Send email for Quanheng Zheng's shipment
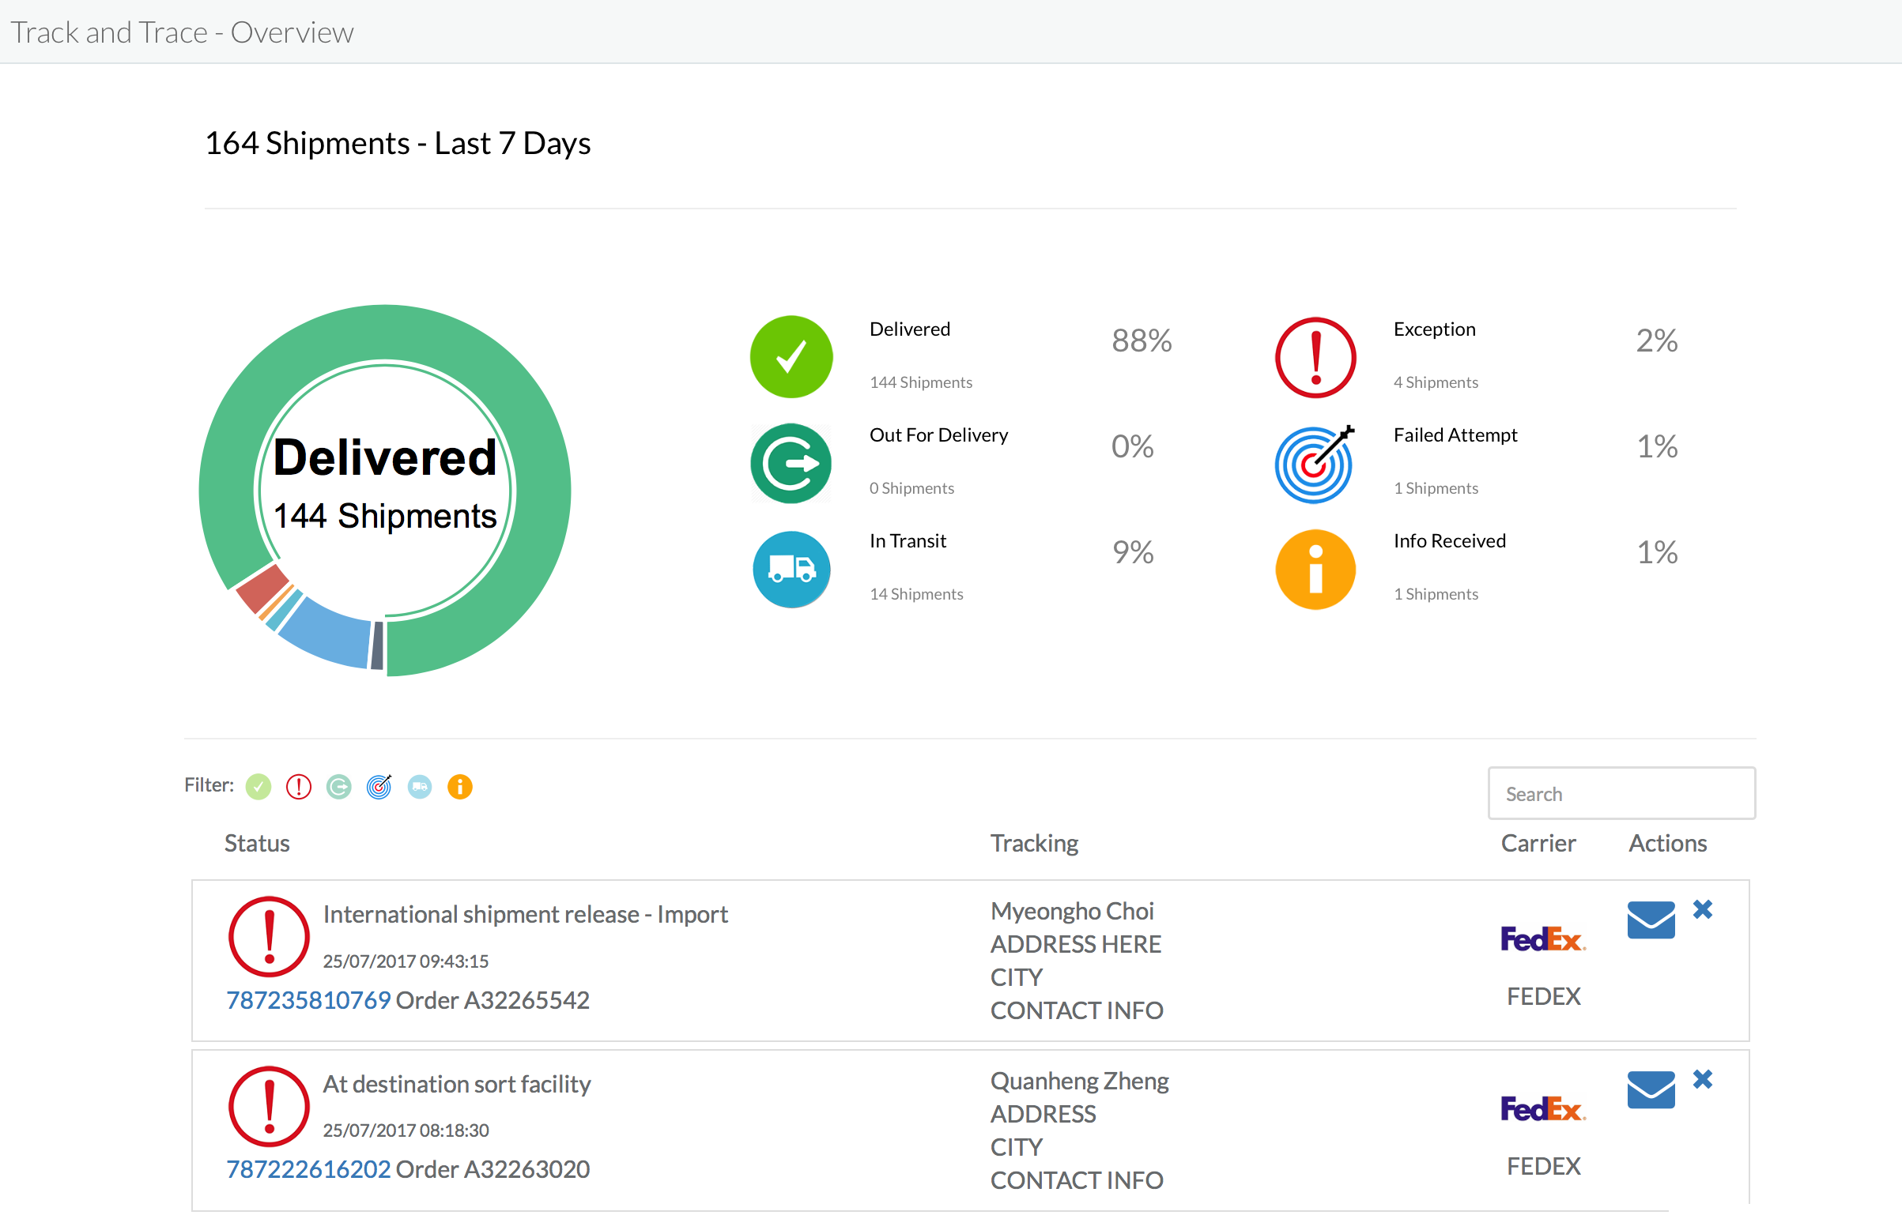The height and width of the screenshot is (1215, 1902). click(x=1651, y=1089)
